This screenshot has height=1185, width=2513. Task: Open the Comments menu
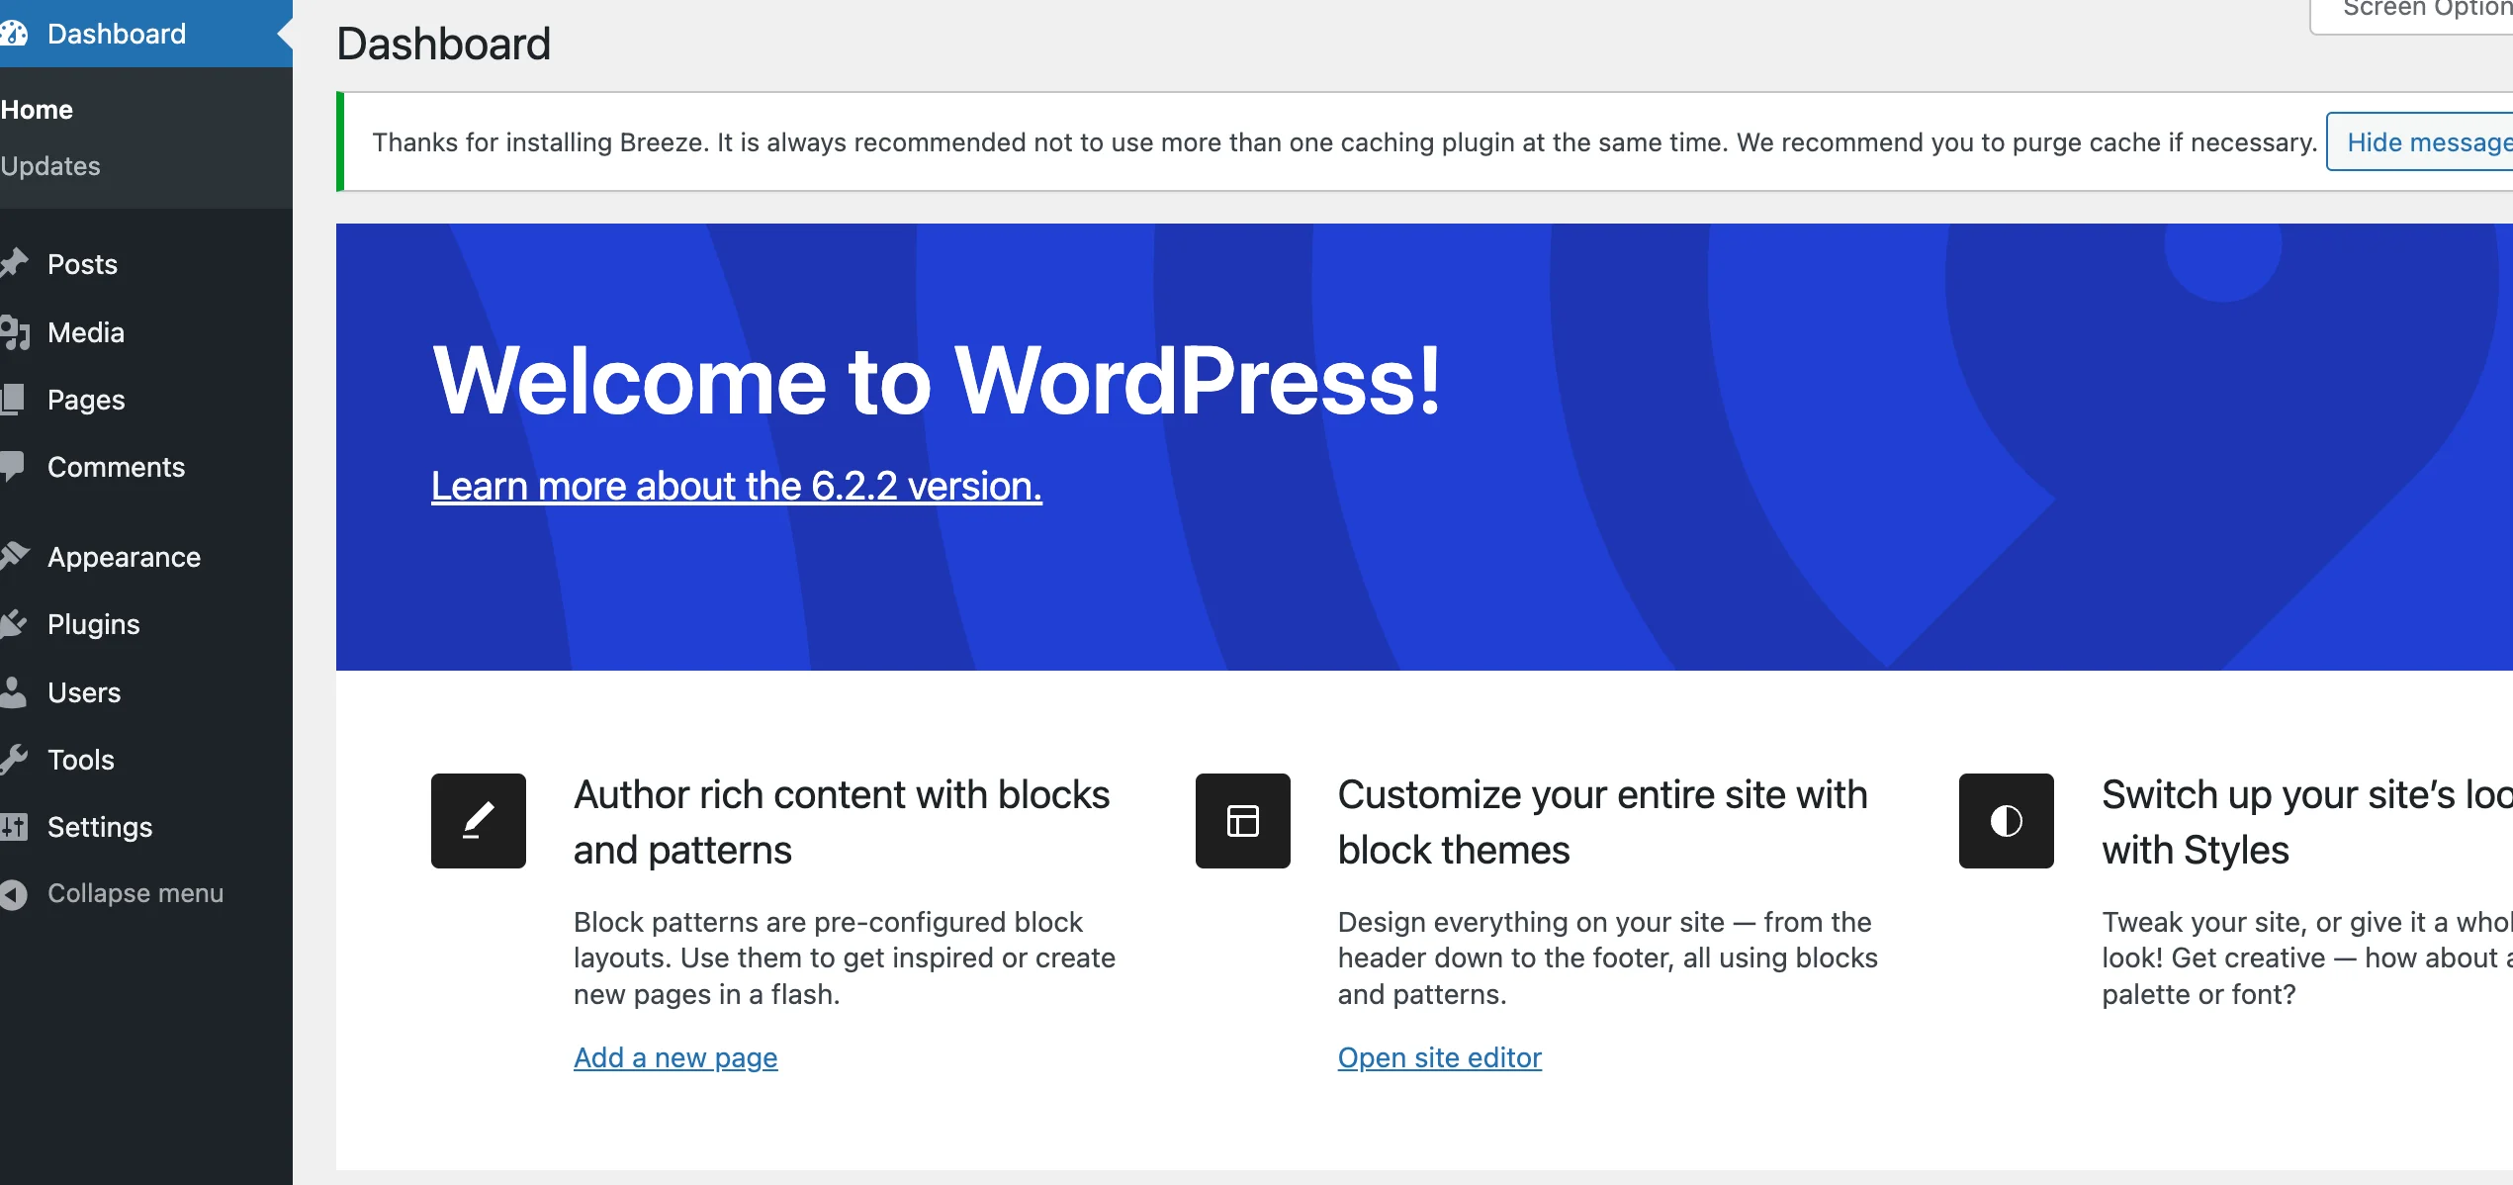tap(116, 467)
